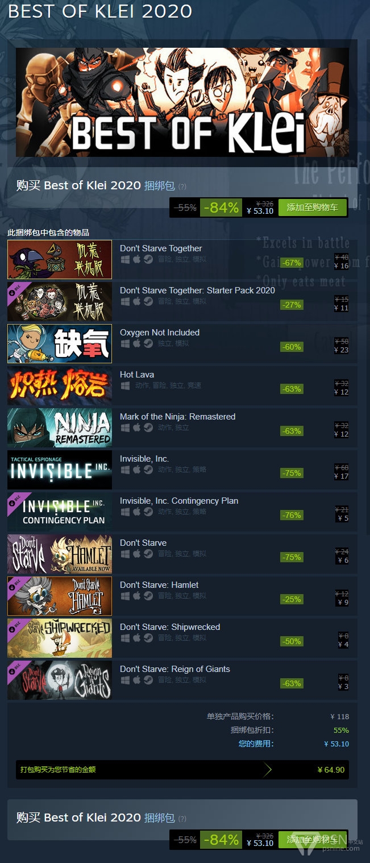Click Windows icon under Don't Starve: Reign of Giants
The image size is (370, 863).
click(125, 680)
